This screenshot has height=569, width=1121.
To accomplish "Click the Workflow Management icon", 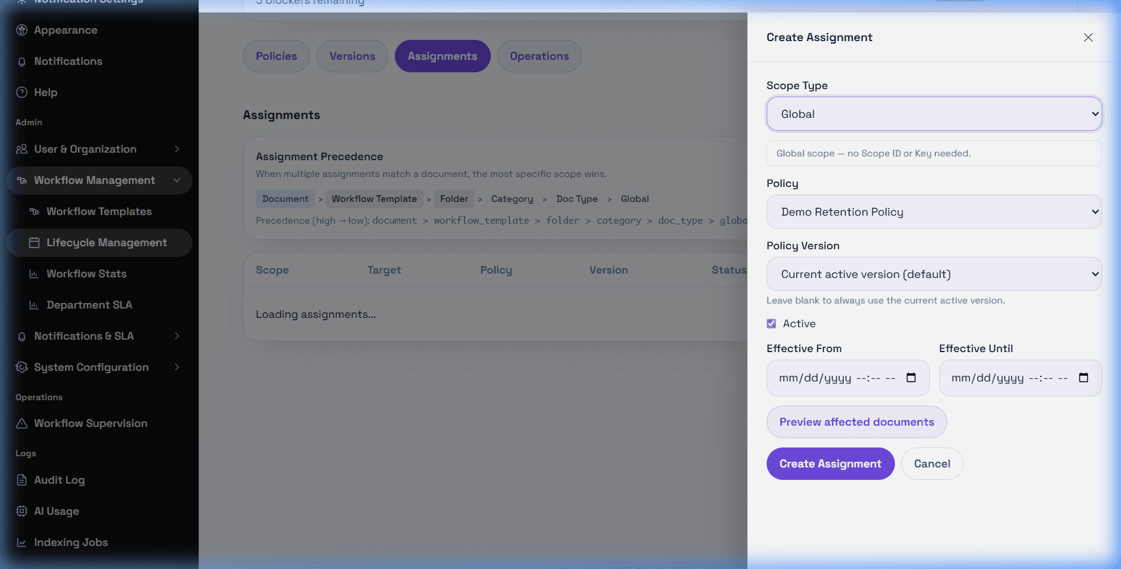I will click(x=22, y=180).
